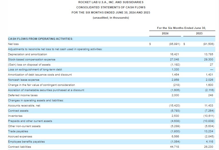Select the 2023 column header
The image size is (219, 150).
pyautogui.click(x=199, y=33)
